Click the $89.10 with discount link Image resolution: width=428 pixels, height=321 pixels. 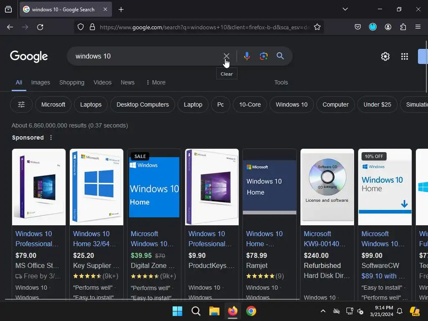[383, 276]
